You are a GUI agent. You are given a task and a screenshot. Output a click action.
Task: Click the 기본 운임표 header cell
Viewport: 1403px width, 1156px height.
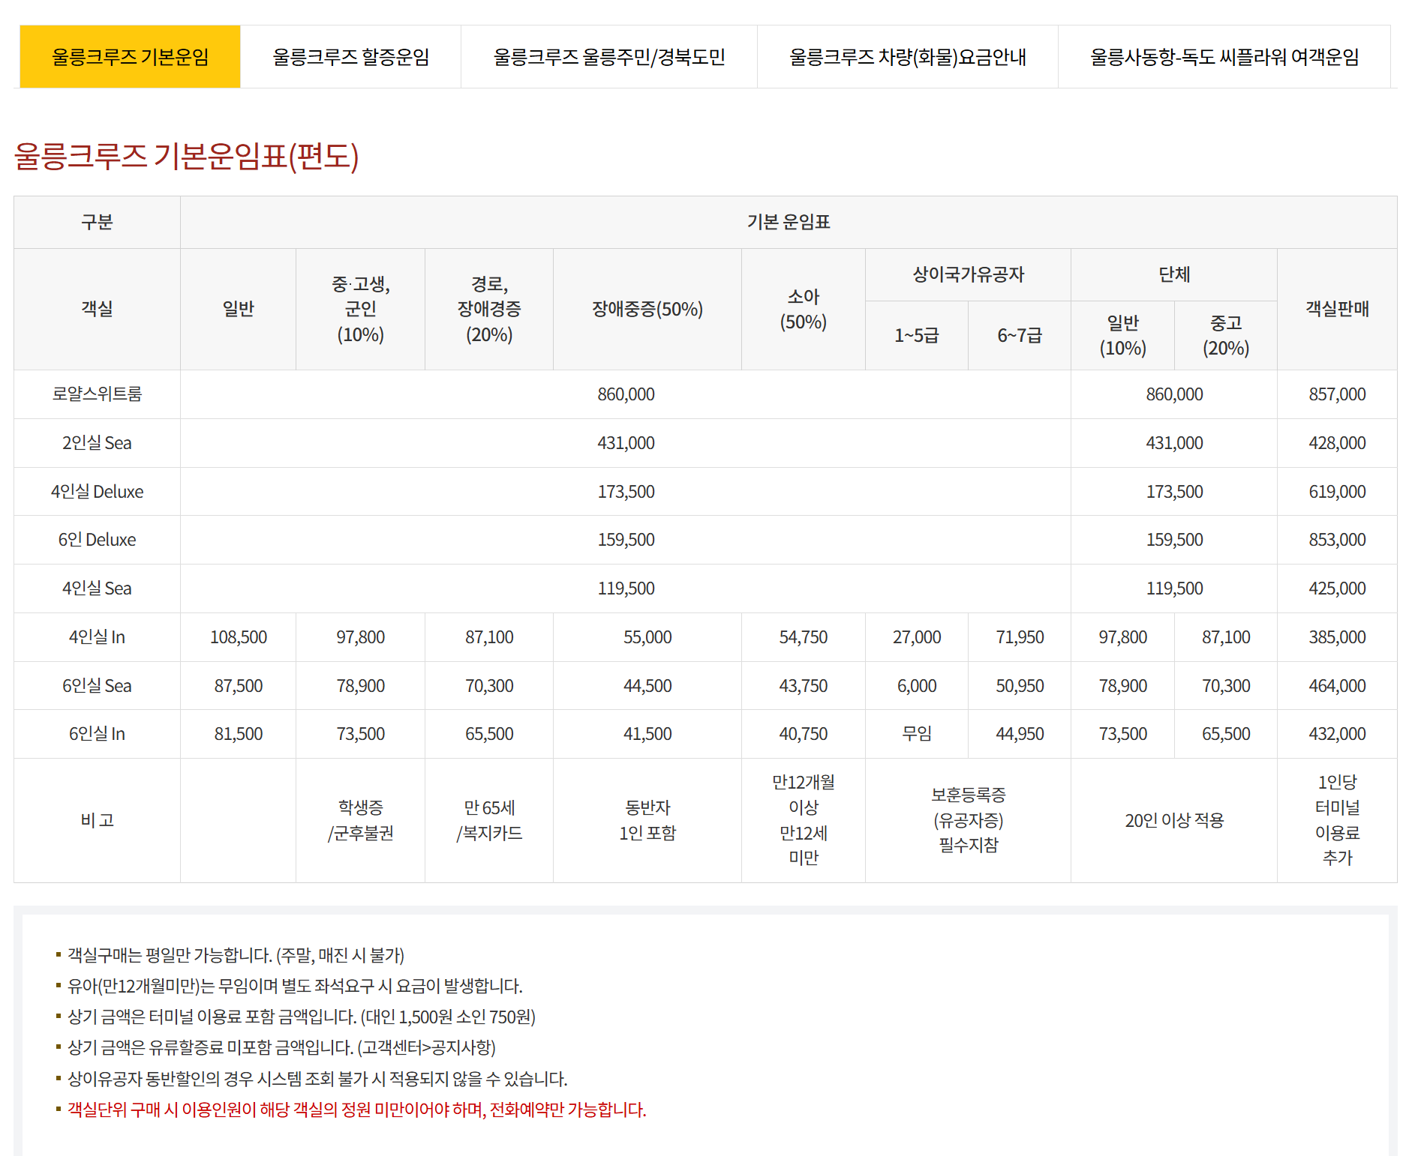tap(789, 222)
